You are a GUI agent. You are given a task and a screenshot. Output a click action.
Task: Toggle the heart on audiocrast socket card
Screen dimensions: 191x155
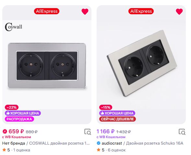pos(179,12)
